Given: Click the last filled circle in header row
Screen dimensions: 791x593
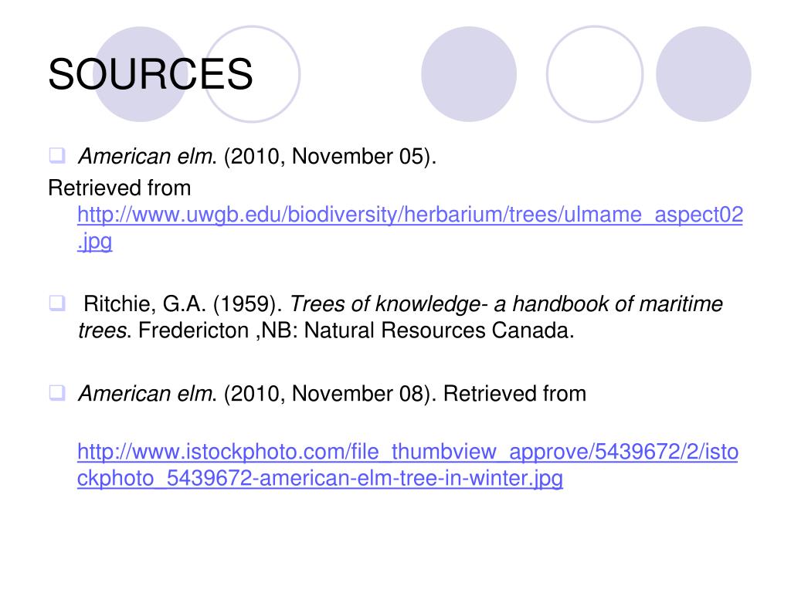Looking at the screenshot, I should (703, 74).
